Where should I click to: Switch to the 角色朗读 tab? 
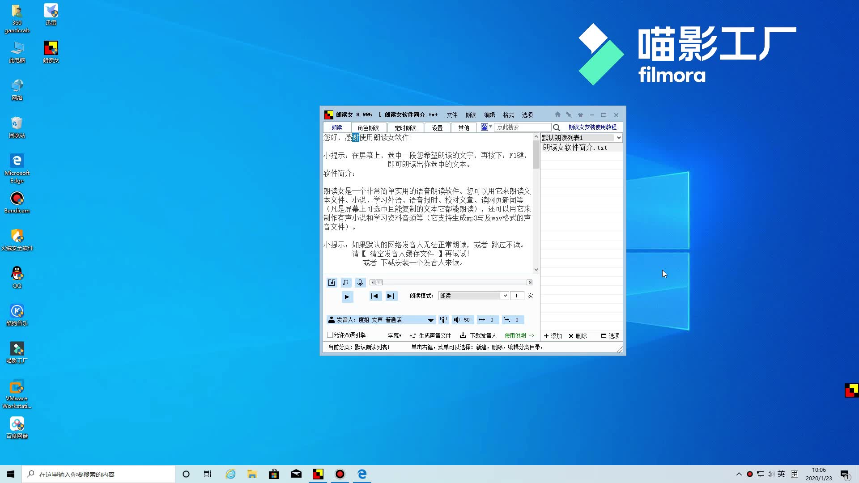coord(368,128)
